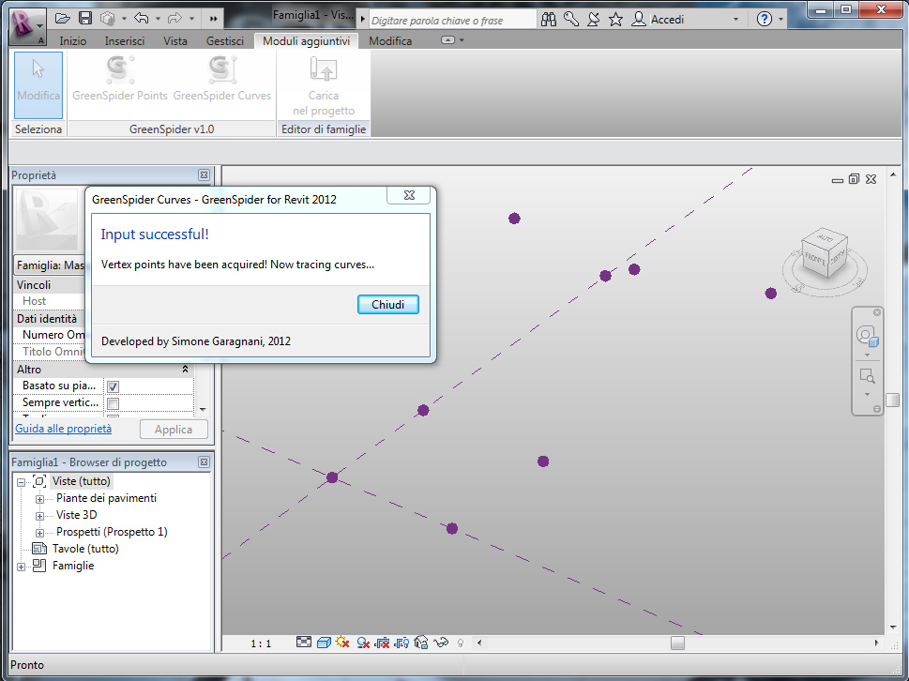The height and width of the screenshot is (681, 909).
Task: Click the satellite dish Communication Center icon
Action: [x=593, y=19]
